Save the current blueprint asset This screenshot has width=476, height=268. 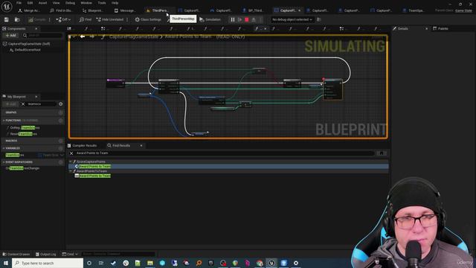[7, 19]
